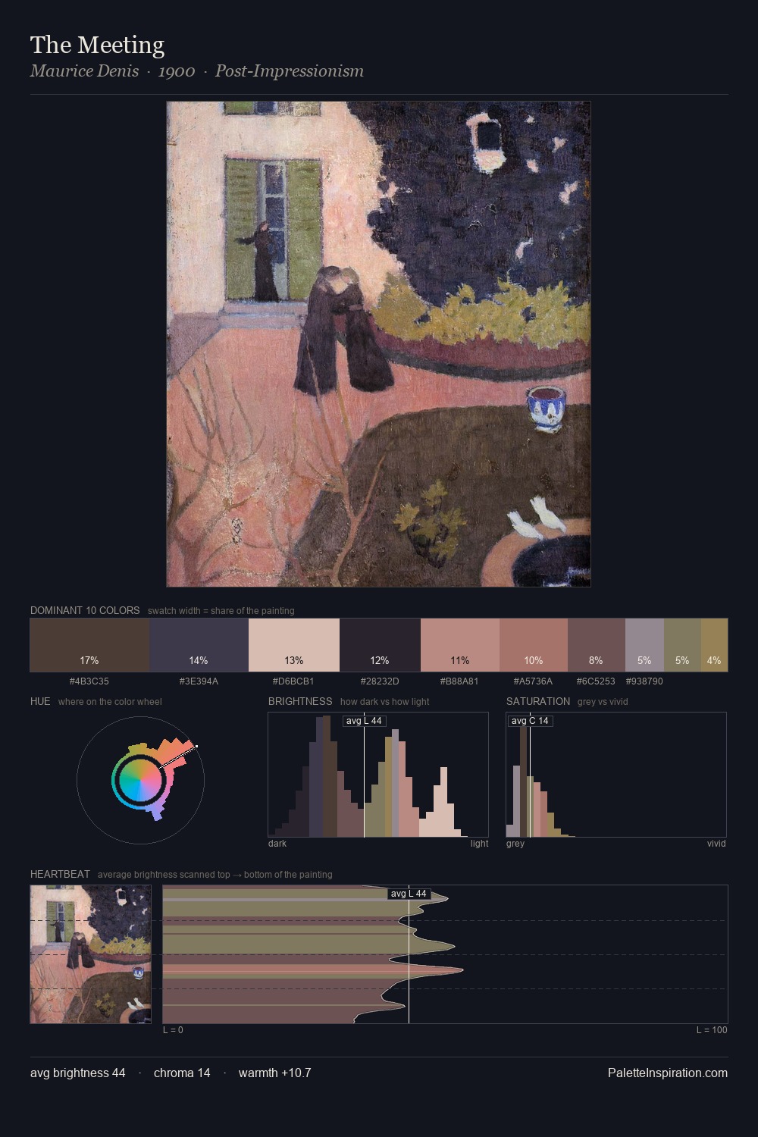
Task: Click the footer chroma 14 stat
Action: (x=182, y=1073)
